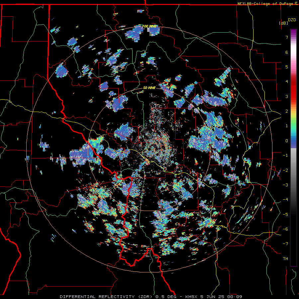The height and width of the screenshot is (299, 299).
Task: Click the -3 value on the color scale
Action: [285, 185]
